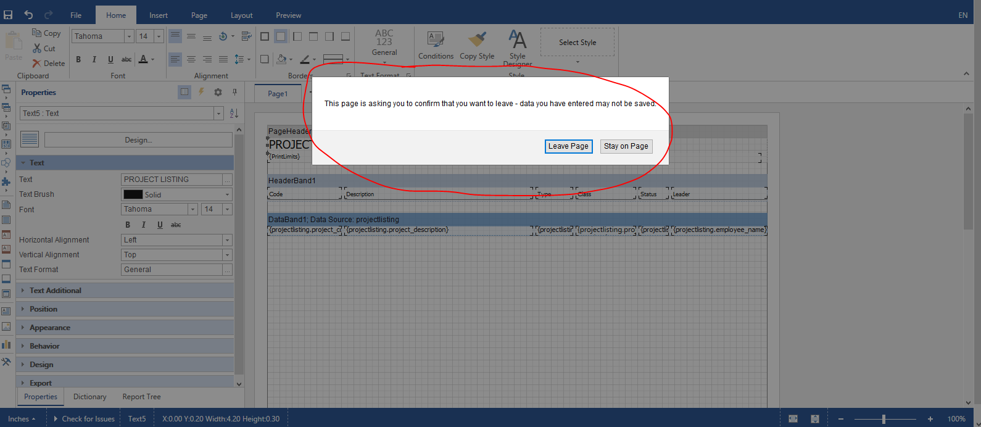Open the File menu
The height and width of the screenshot is (427, 981).
[76, 15]
